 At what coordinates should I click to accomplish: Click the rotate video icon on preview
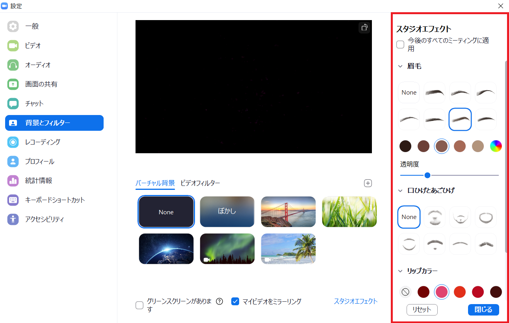click(364, 28)
